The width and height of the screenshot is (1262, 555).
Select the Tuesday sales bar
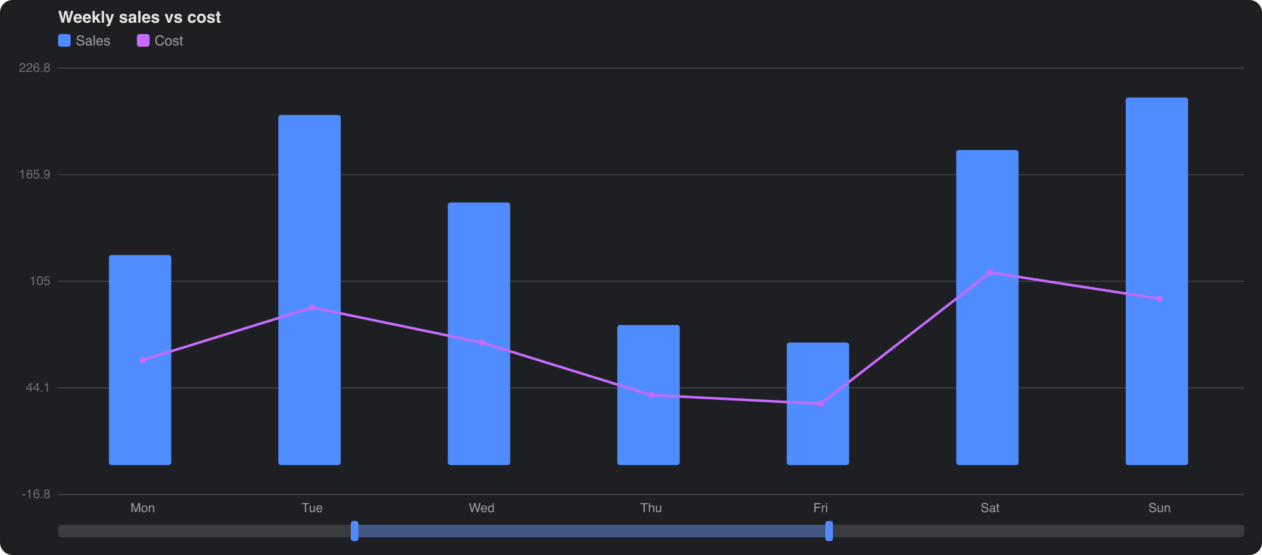pyautogui.click(x=310, y=290)
